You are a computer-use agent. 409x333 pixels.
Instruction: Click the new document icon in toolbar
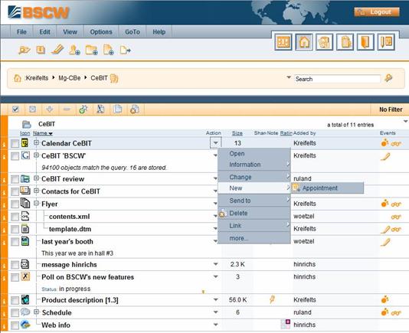108,50
